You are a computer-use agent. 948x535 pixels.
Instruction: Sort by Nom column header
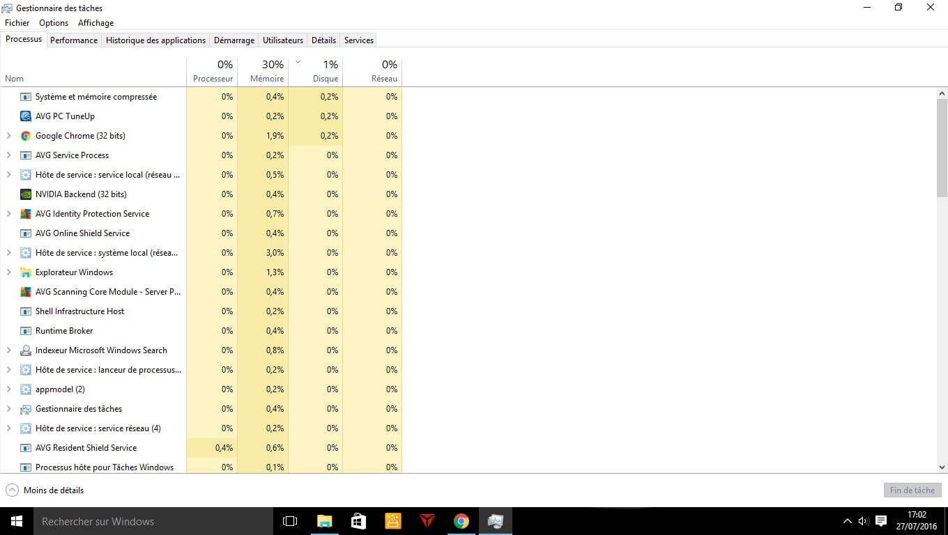click(93, 71)
